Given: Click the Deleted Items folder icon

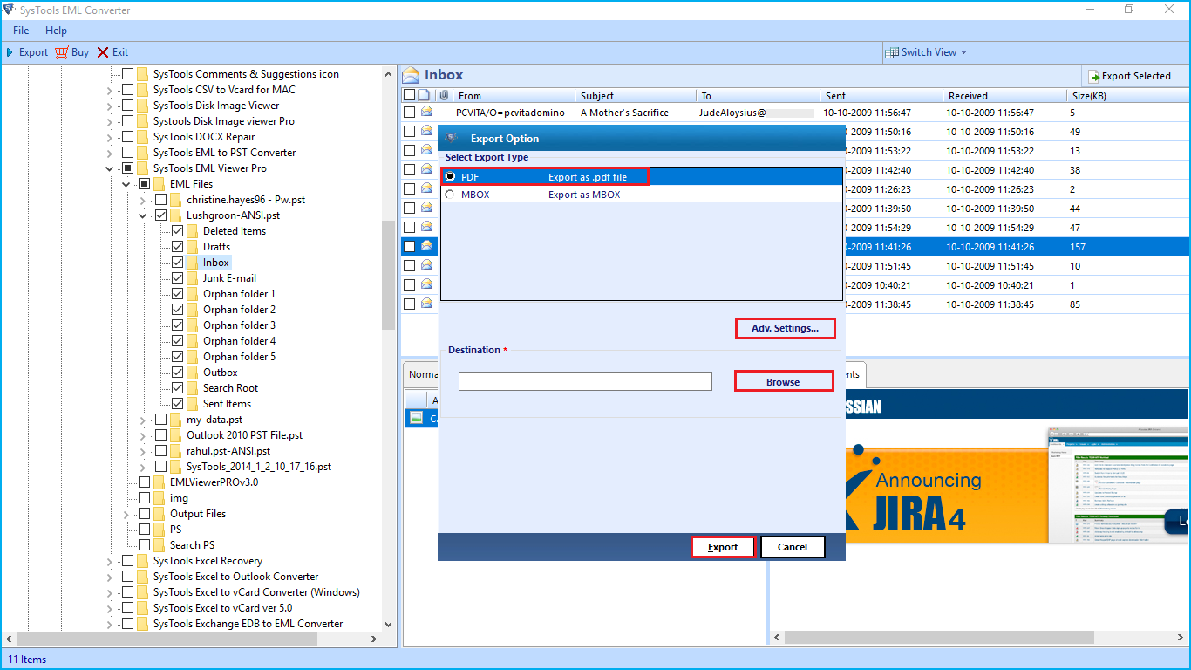Looking at the screenshot, I should (x=194, y=231).
